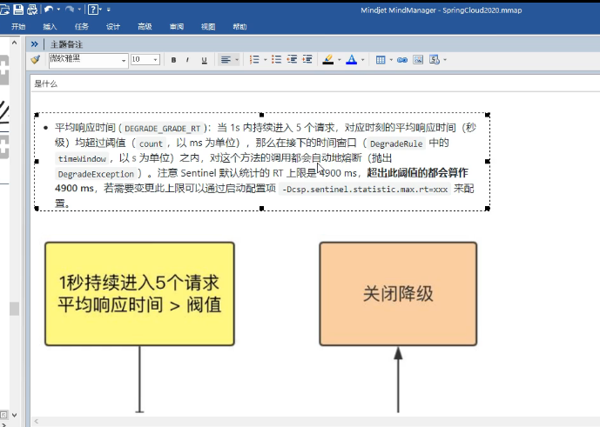Click the DEGRADE_GRADE_RT code text

163,129
